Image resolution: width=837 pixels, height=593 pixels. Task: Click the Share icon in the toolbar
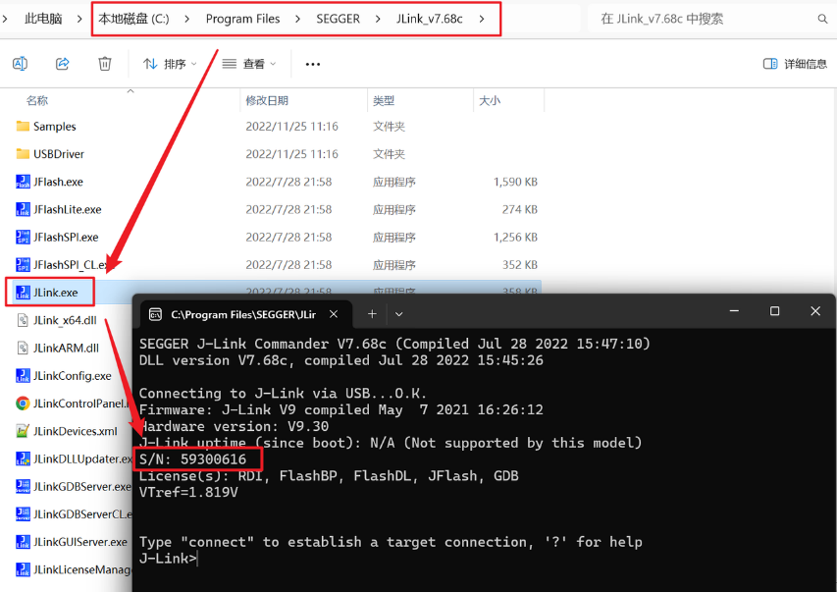tap(62, 62)
